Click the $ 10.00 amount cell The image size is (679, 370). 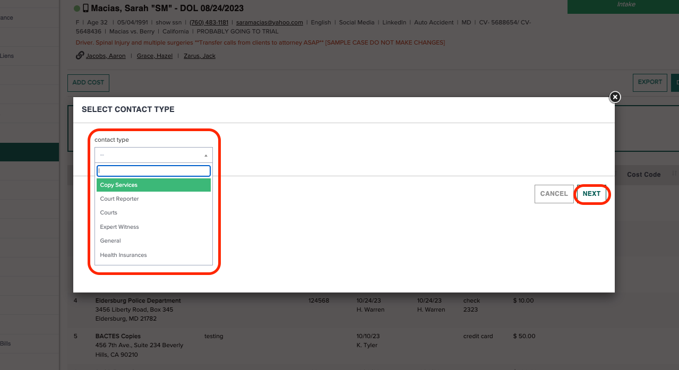pos(523,300)
